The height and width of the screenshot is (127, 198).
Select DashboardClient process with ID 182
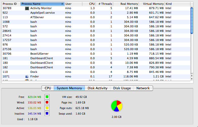point(96,67)
